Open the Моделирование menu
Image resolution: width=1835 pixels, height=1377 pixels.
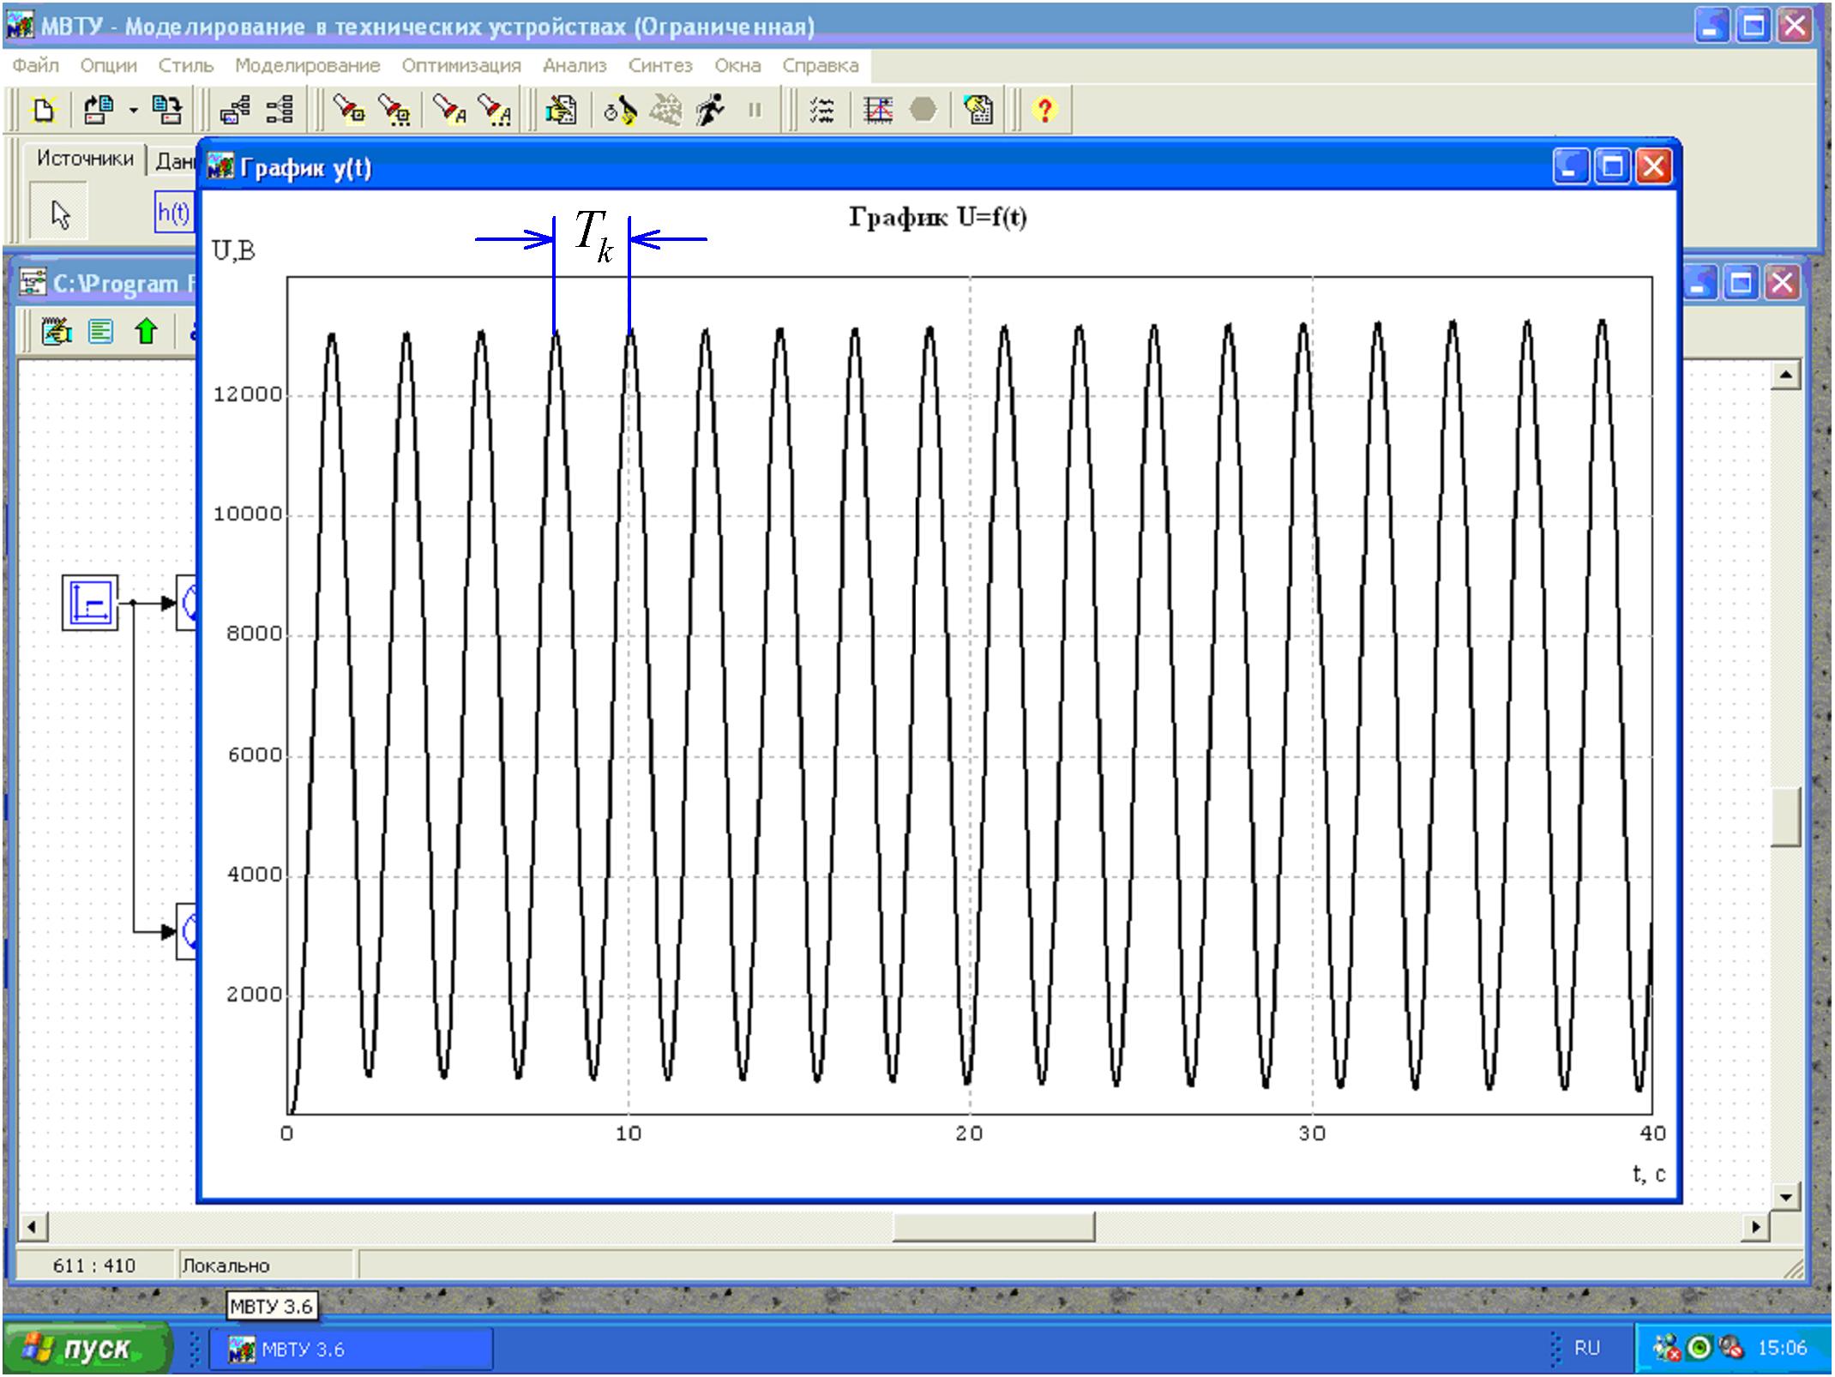click(307, 66)
